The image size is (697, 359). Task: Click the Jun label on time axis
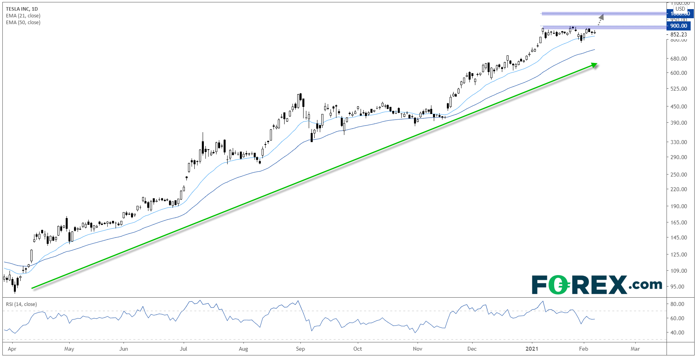pos(124,349)
